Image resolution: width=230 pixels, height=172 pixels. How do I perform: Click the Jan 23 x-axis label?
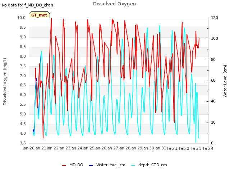coord(64,148)
